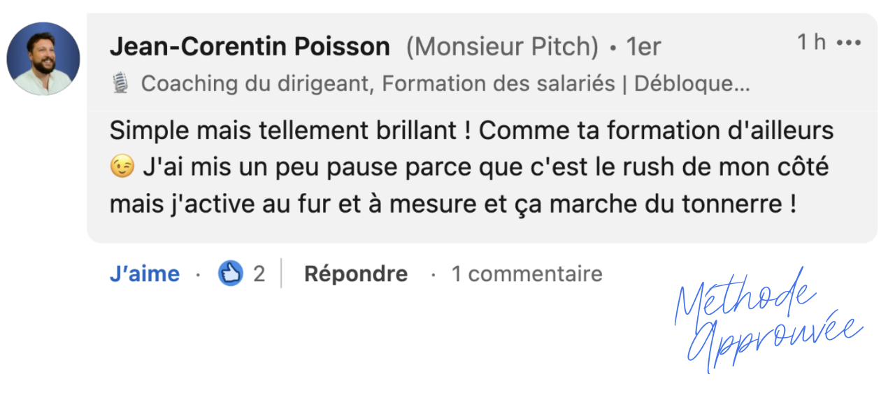The width and height of the screenshot is (895, 400).
Task: Click the microphone emoji in the headline
Action: [x=120, y=85]
